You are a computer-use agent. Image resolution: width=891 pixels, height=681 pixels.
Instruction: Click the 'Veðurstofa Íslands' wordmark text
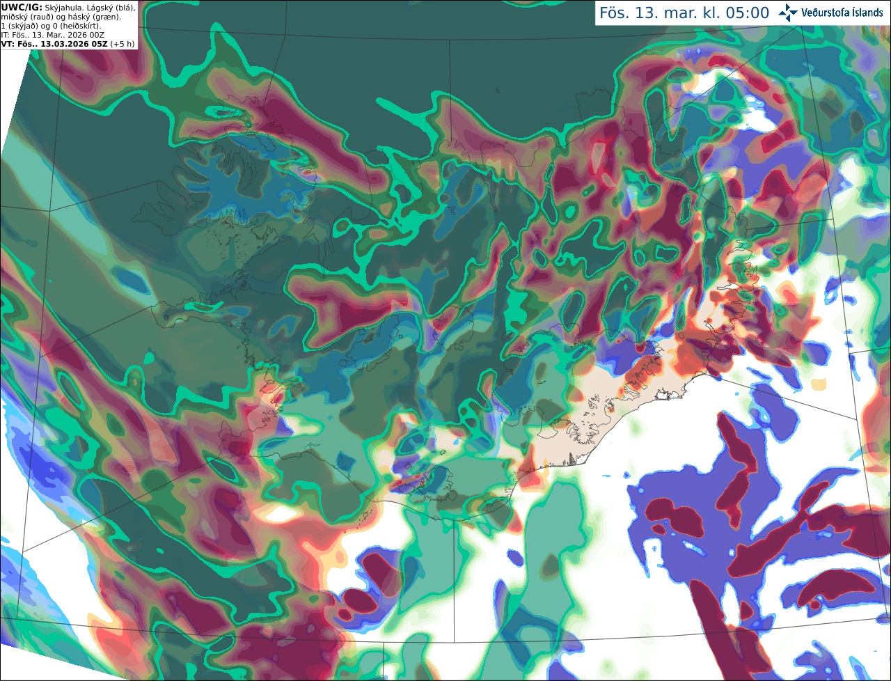(842, 13)
